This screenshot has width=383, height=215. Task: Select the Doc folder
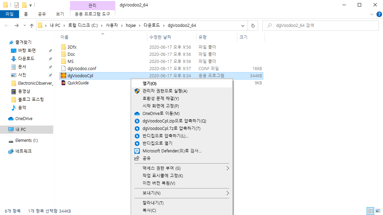(71, 54)
